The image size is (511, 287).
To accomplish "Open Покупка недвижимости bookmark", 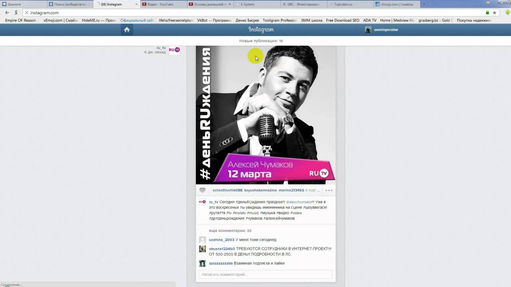I will (474, 20).
